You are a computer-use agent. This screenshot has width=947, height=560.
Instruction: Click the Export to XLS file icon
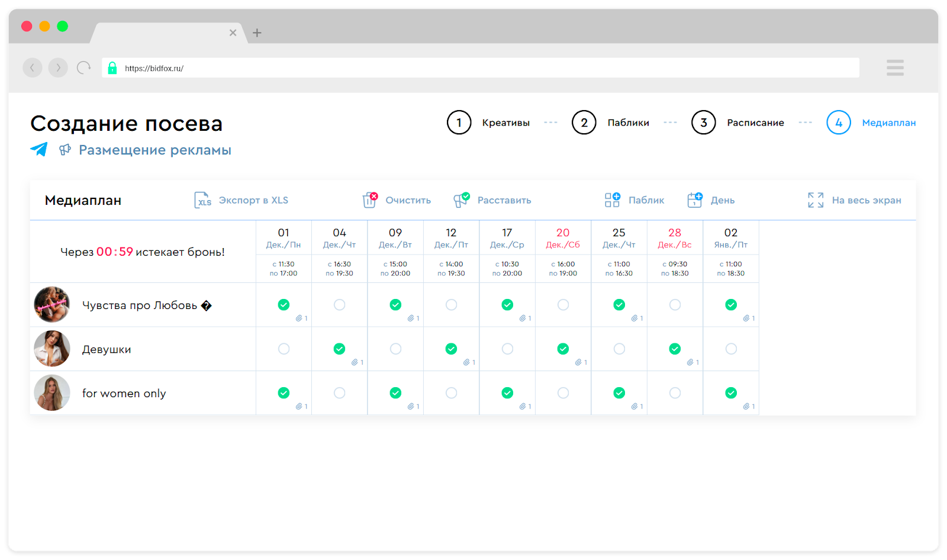coord(202,200)
